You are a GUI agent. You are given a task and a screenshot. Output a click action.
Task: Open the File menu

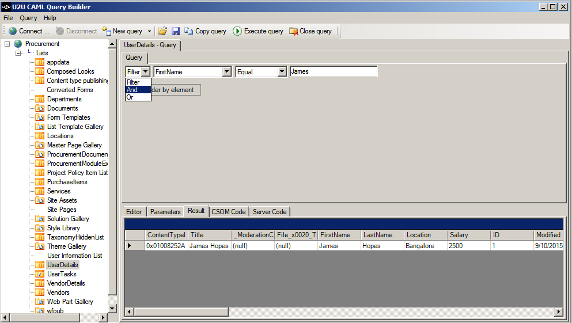click(x=8, y=18)
